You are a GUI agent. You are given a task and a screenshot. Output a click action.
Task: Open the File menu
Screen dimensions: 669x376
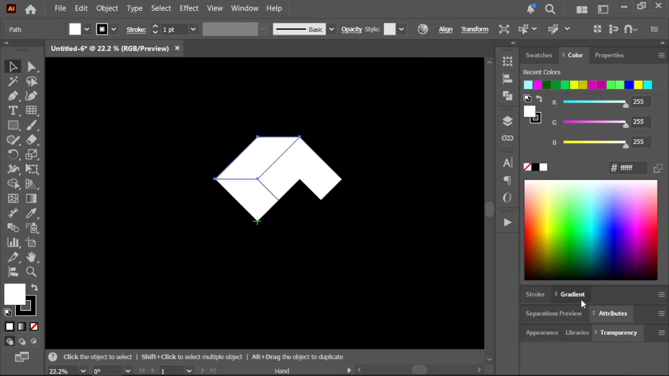[60, 8]
